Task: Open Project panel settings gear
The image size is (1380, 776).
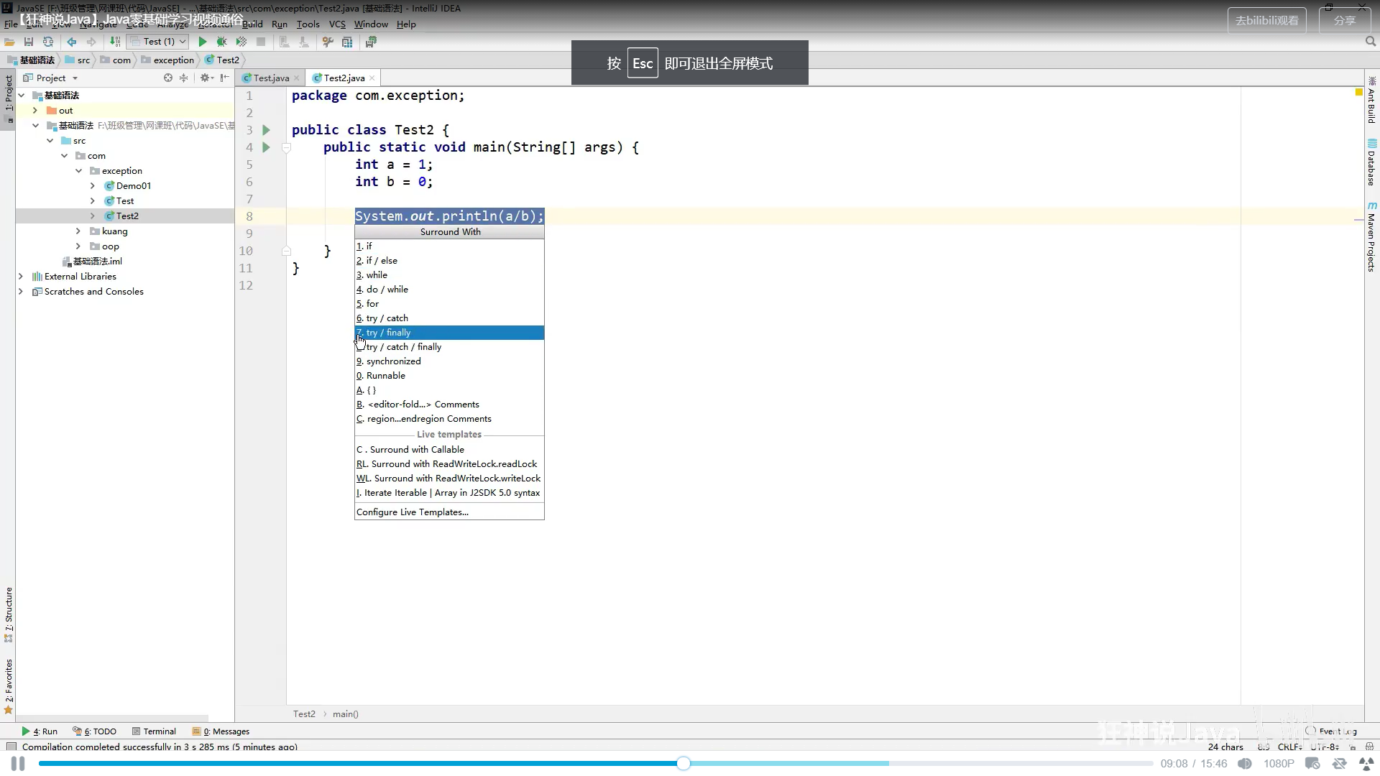Action: (206, 78)
